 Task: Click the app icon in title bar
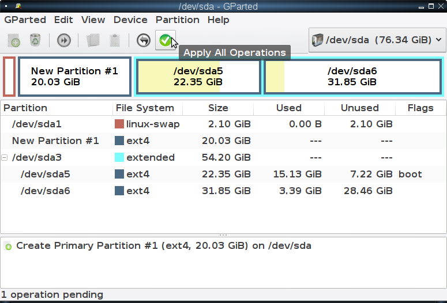tap(19, 6)
